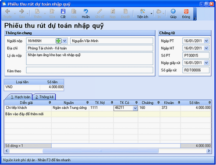Viewport: 216px width, 165px height.
Task: Pin the Khoản column
Action: click(x=179, y=103)
